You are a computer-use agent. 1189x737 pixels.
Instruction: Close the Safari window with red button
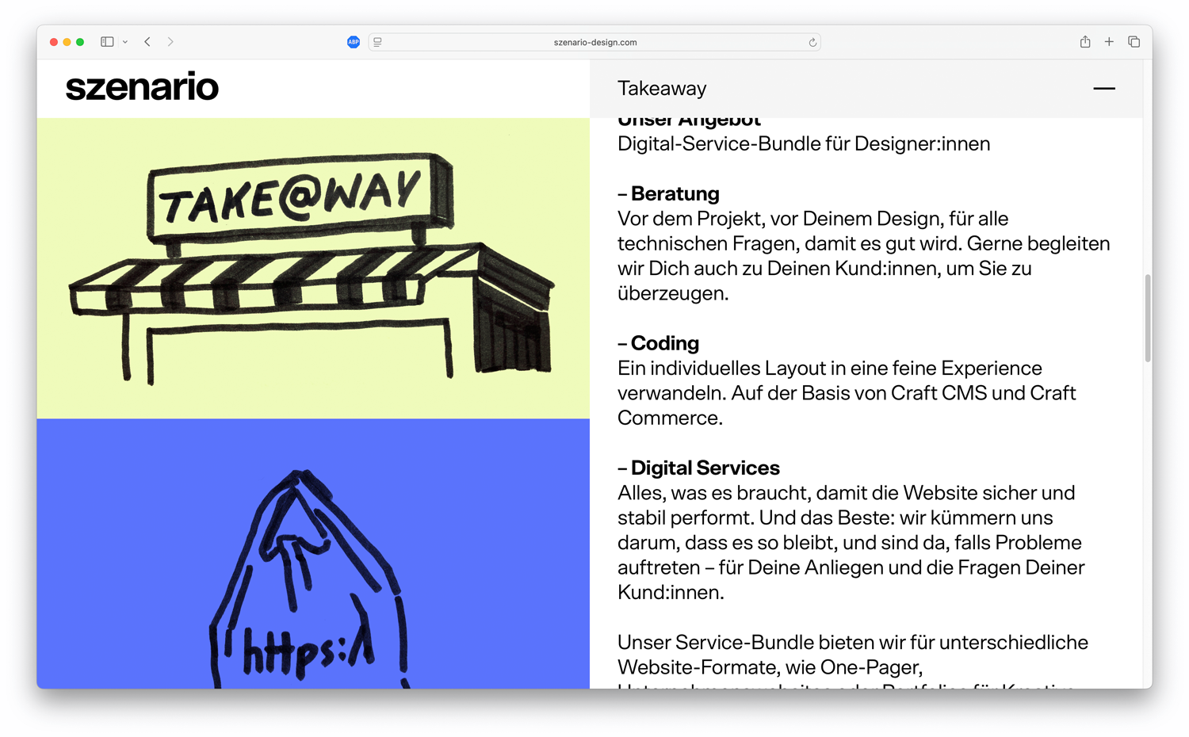pyautogui.click(x=54, y=42)
